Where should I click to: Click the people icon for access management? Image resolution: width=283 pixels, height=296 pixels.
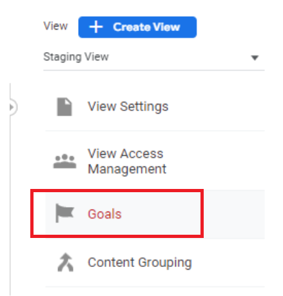tap(64, 161)
